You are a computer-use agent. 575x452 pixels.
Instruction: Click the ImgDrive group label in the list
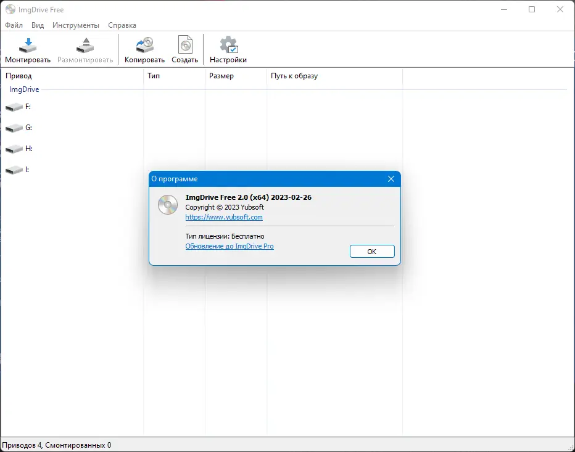click(x=24, y=89)
